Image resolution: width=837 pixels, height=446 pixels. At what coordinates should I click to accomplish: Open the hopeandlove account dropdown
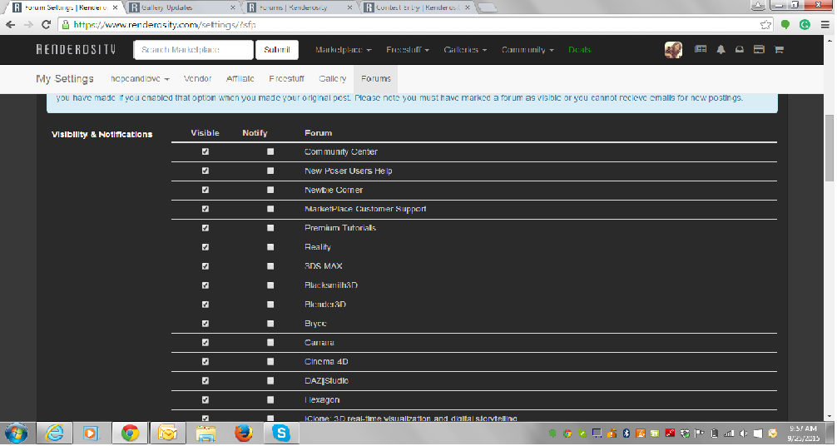coord(140,79)
